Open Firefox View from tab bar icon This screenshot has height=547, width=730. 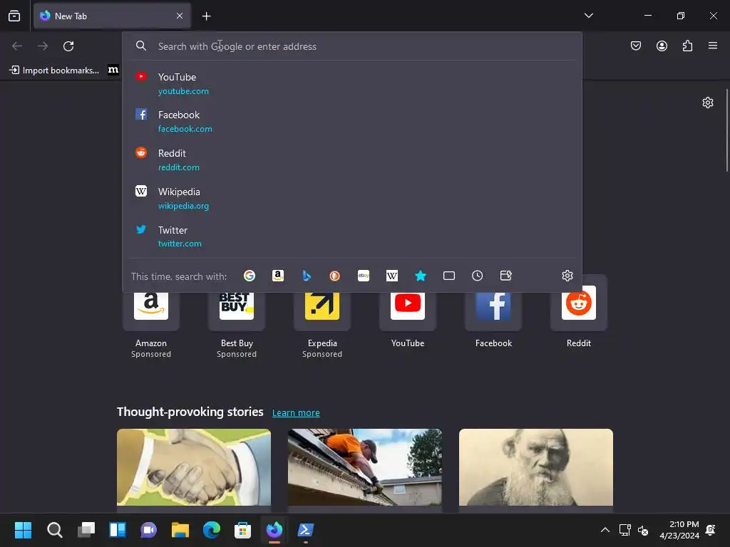click(14, 16)
